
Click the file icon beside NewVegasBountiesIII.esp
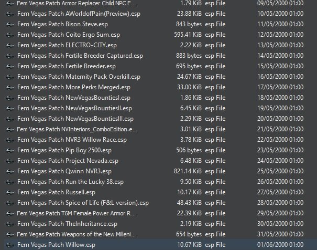tap(10, 119)
